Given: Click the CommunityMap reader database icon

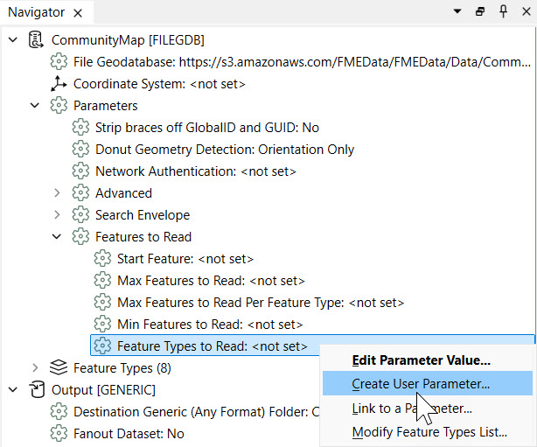Looking at the screenshot, I should 37,40.
